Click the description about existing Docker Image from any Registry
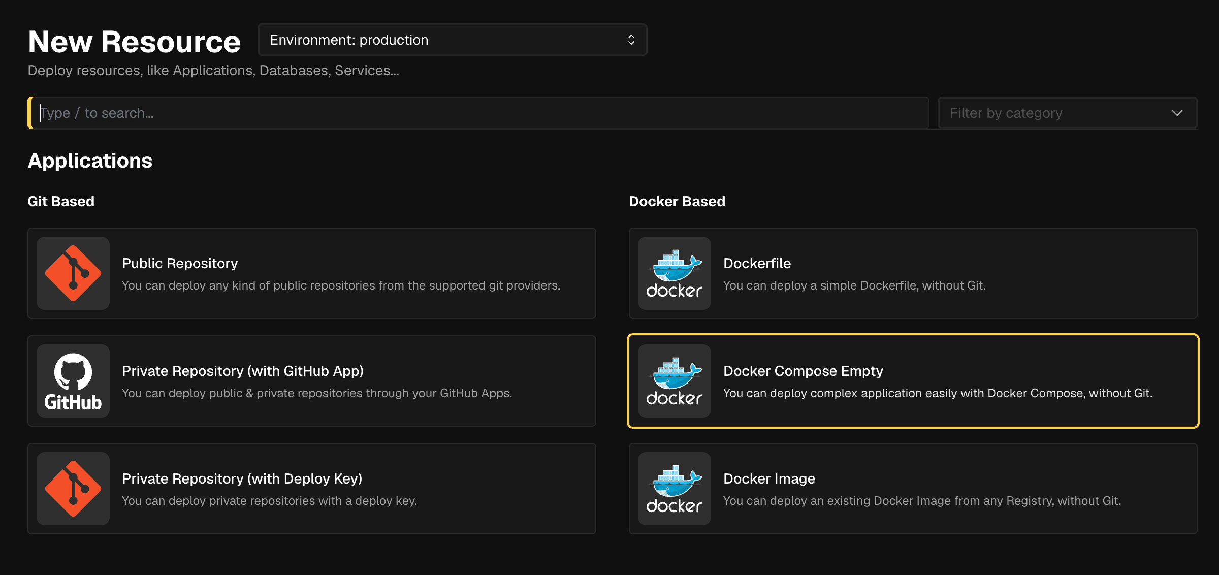The image size is (1219, 575). (x=922, y=501)
